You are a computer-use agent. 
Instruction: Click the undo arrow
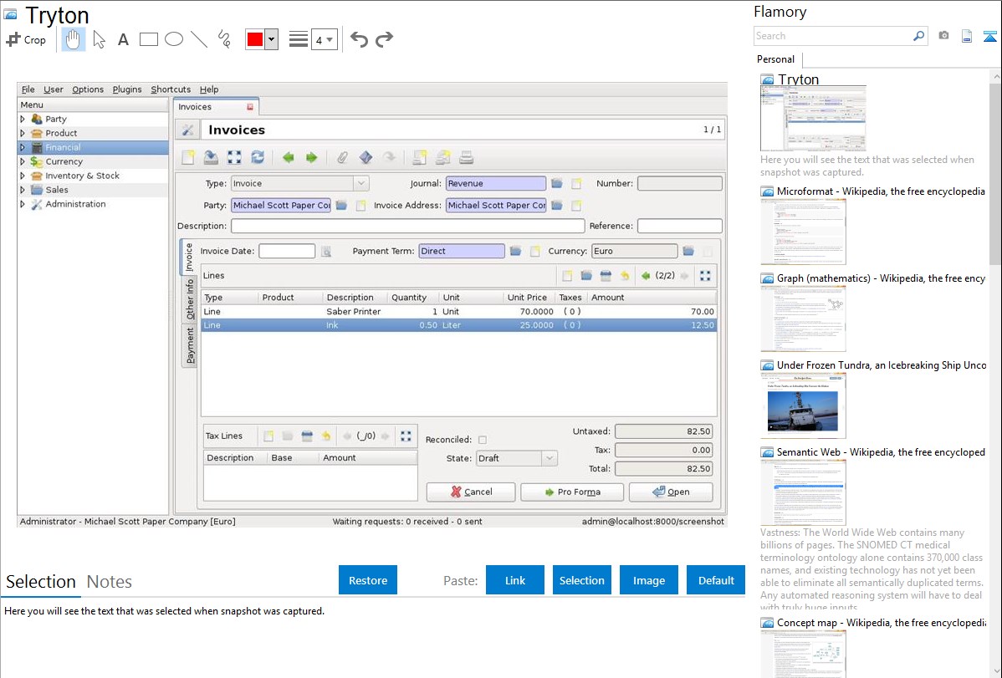point(359,39)
